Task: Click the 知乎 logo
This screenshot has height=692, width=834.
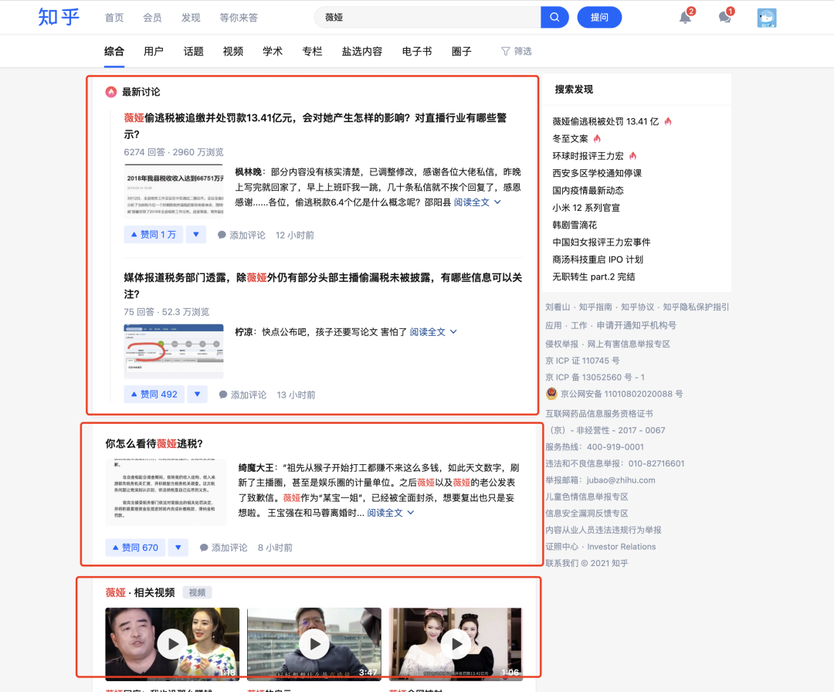Action: point(57,17)
